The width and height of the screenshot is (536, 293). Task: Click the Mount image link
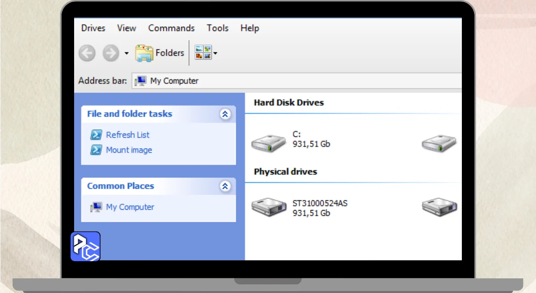(x=129, y=150)
